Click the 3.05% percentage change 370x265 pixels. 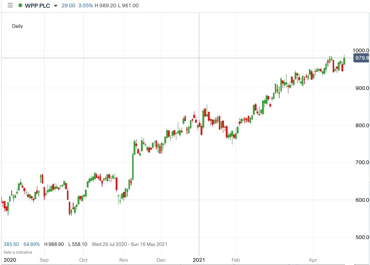click(x=85, y=5)
